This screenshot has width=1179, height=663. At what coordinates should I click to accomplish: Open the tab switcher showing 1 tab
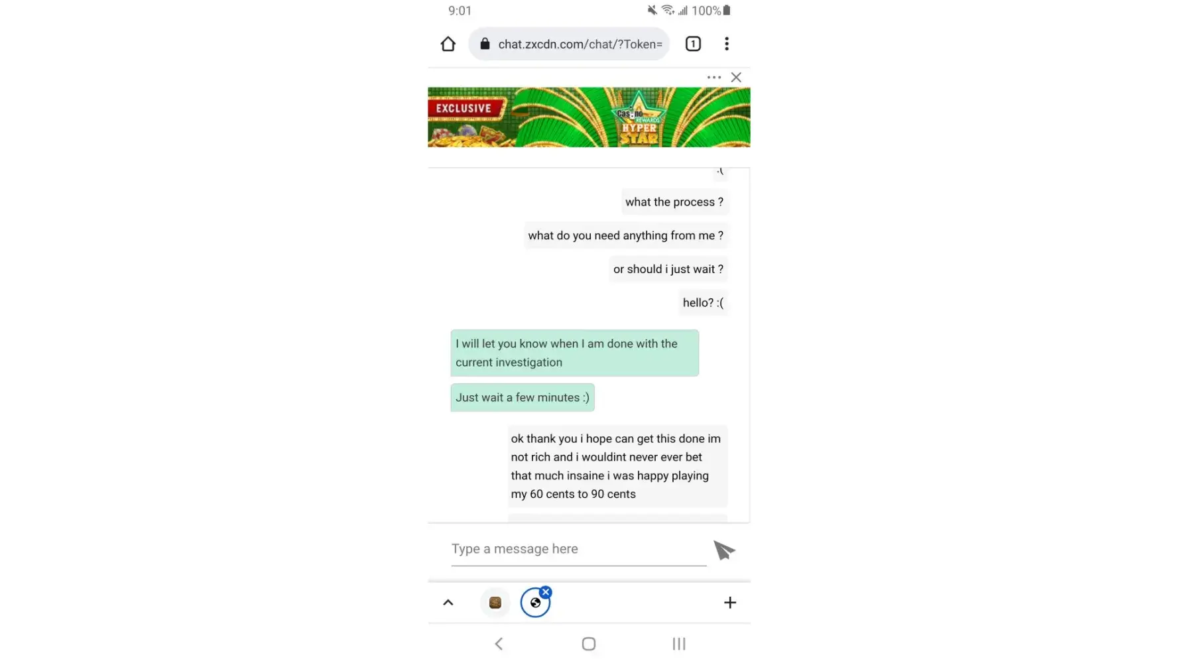click(x=693, y=44)
